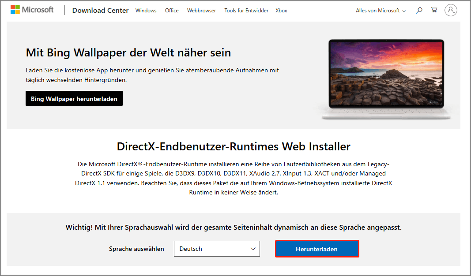The width and height of the screenshot is (471, 276).
Task: Click inside the language selection combo box
Action: [x=207, y=249]
